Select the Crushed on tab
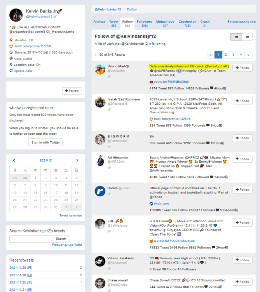The height and width of the screenshot is (292, 260). pyautogui.click(x=187, y=24)
